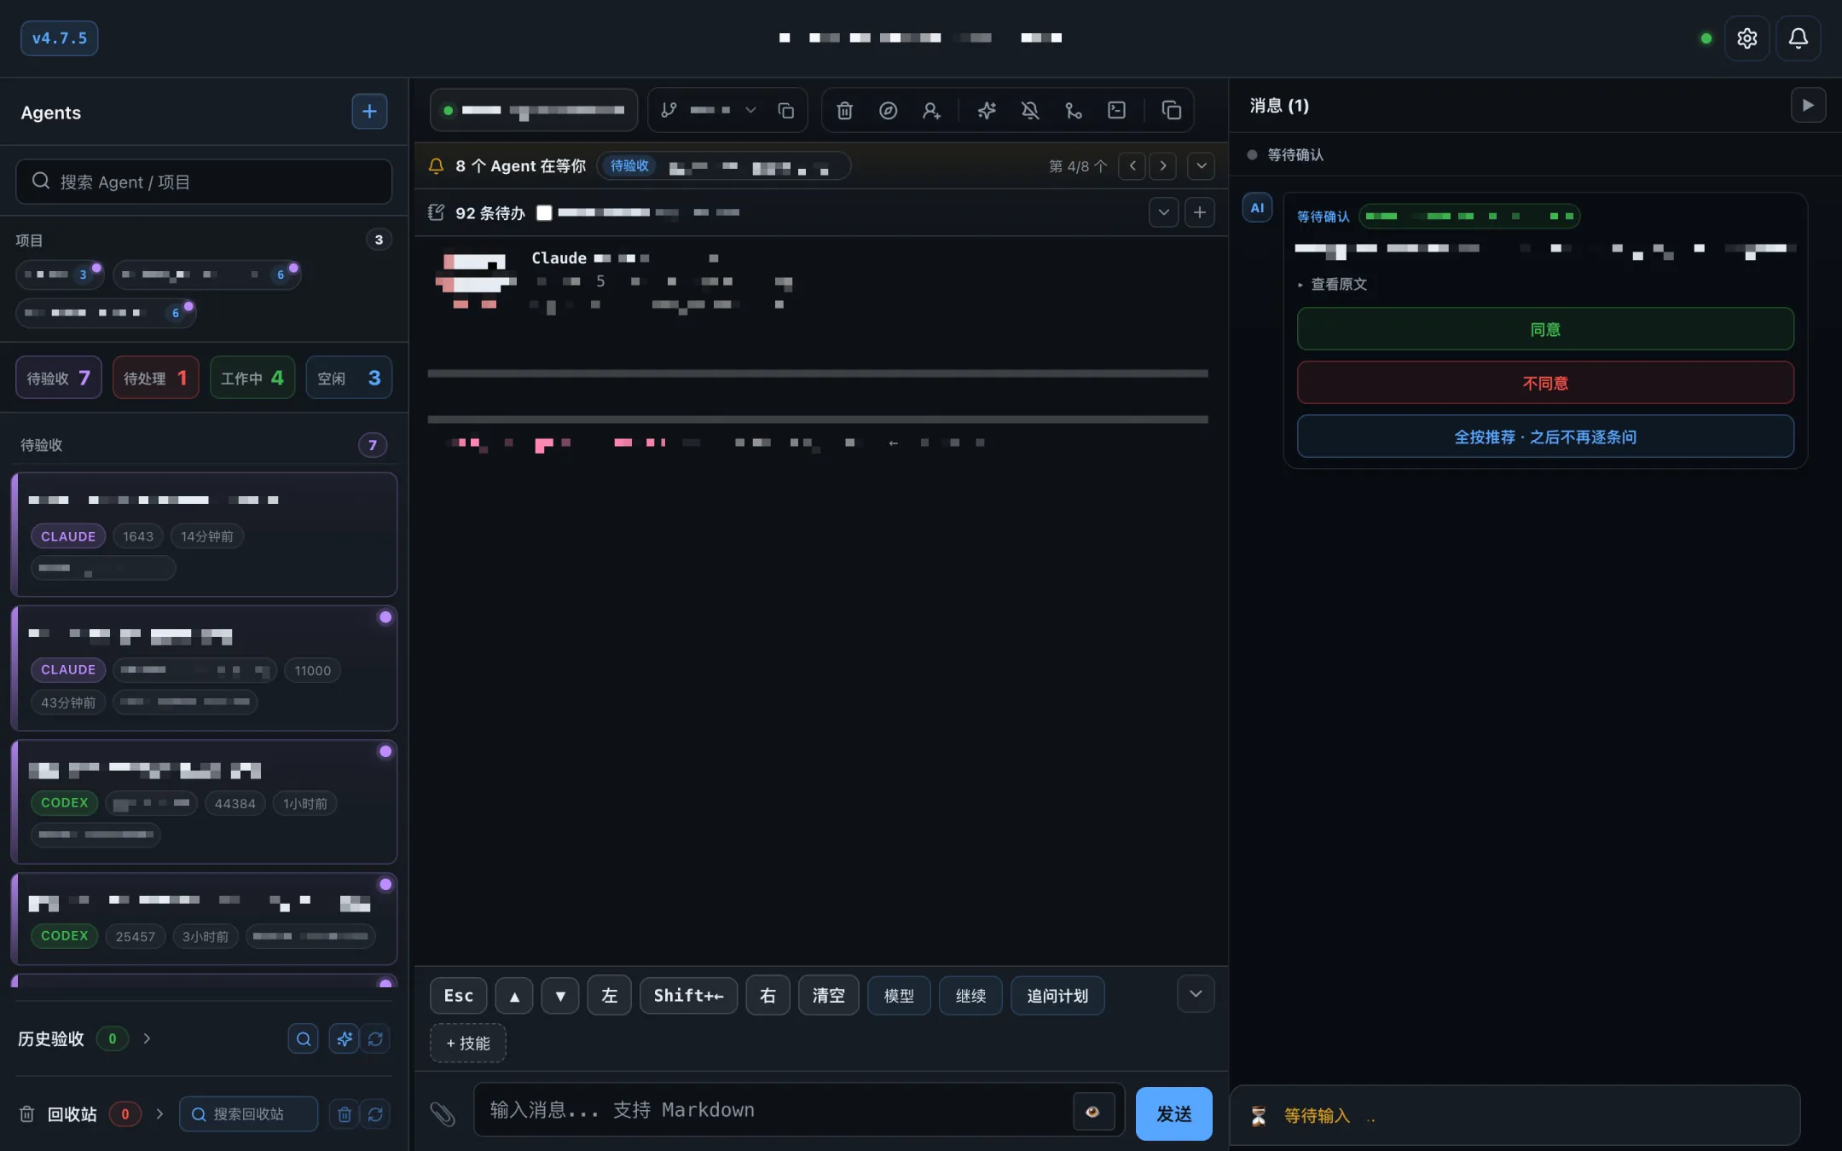This screenshot has height=1151, width=1842.
Task: Filter by 待验收 7 status
Action: [x=59, y=378]
